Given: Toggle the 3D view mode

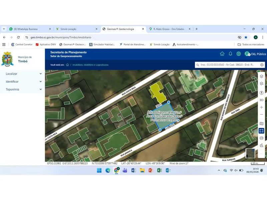Looking at the screenshot, I should click(261, 100).
